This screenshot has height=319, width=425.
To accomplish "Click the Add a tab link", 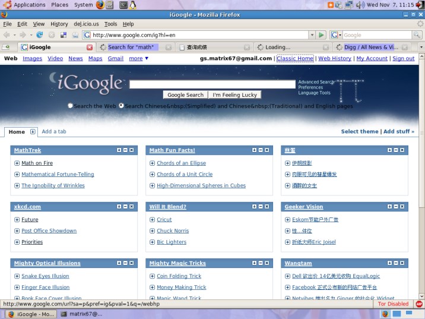I will pyautogui.click(x=54, y=131).
